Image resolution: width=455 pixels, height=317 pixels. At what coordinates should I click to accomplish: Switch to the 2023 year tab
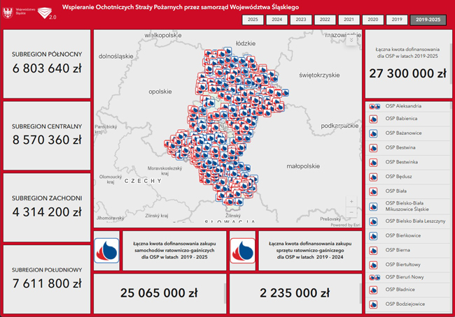(301, 20)
